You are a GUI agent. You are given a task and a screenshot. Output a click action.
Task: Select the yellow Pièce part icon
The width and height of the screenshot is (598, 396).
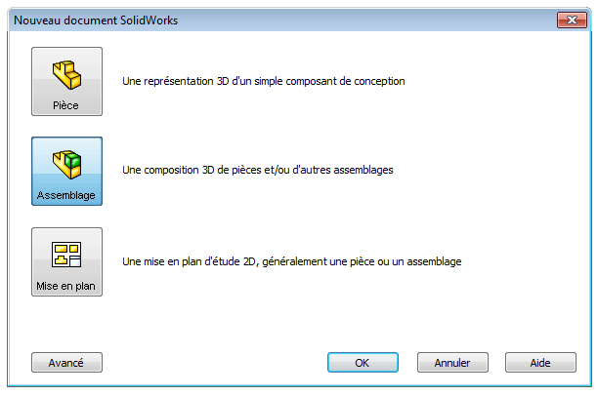point(66,75)
